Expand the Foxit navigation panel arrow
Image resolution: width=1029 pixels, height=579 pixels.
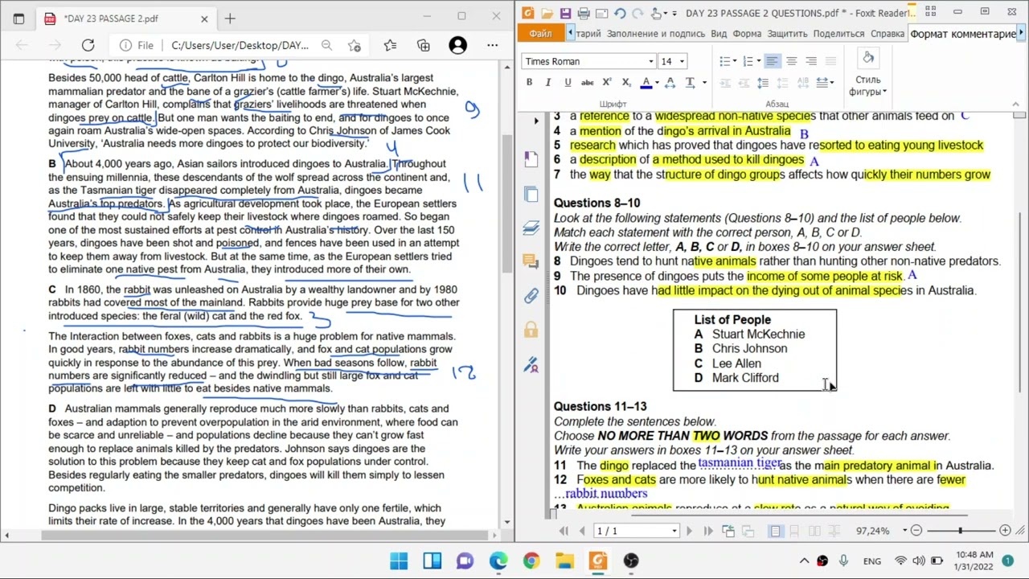tap(536, 121)
